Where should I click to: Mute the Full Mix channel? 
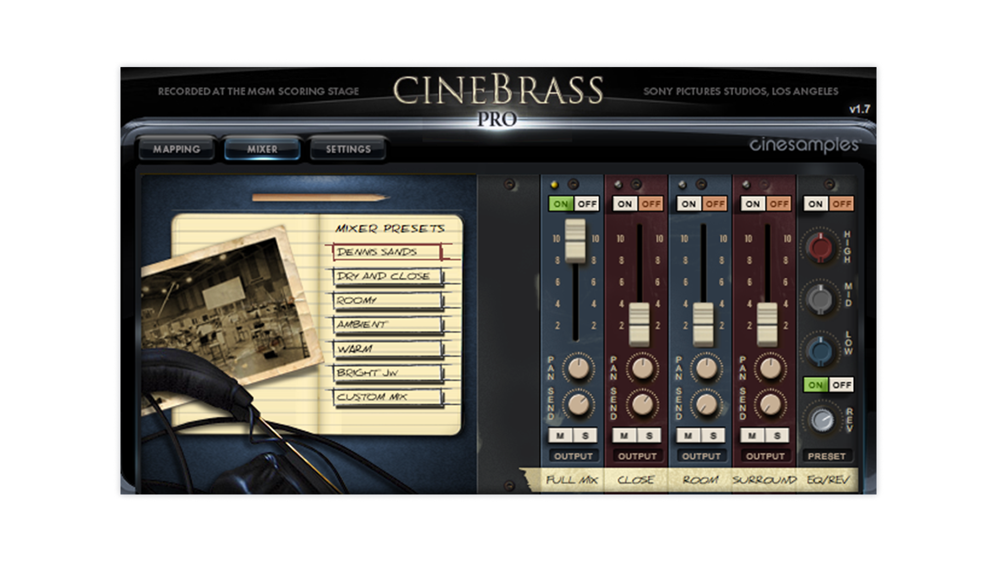pyautogui.click(x=560, y=435)
